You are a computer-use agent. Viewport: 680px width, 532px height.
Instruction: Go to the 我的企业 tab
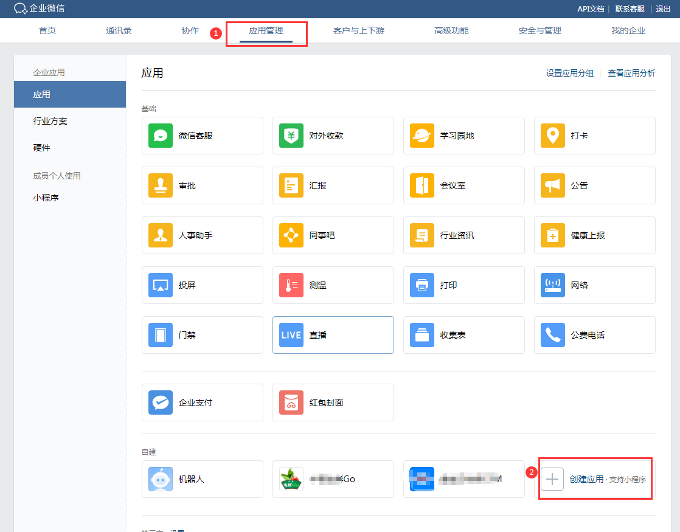pyautogui.click(x=628, y=30)
